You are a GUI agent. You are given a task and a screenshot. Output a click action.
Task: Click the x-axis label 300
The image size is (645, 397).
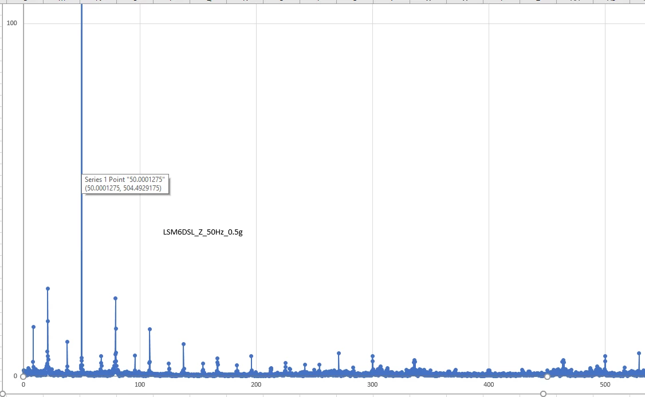click(x=372, y=384)
